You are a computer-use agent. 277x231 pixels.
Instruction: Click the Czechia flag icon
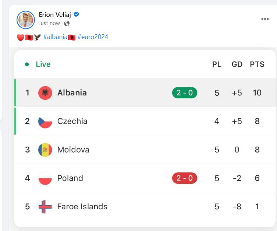click(x=45, y=121)
